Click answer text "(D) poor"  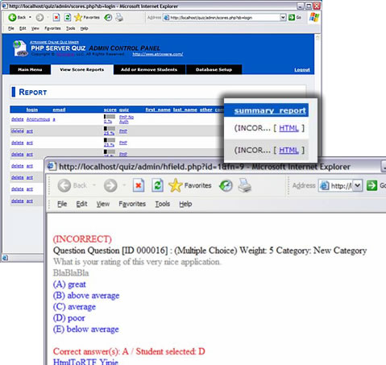(x=68, y=318)
